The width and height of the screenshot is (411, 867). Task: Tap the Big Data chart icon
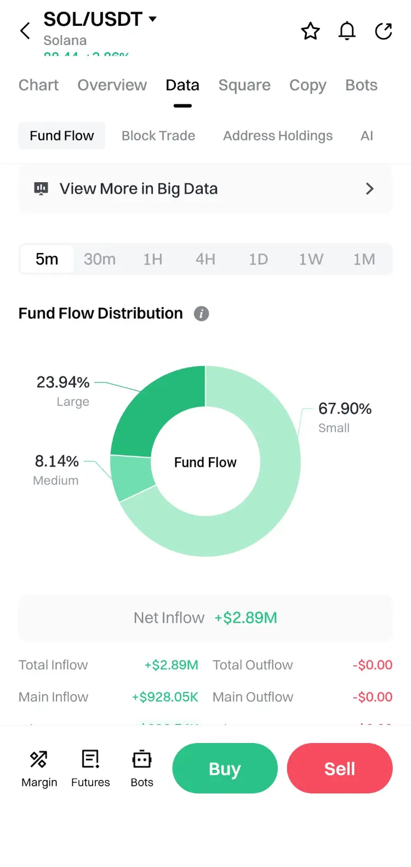point(41,189)
